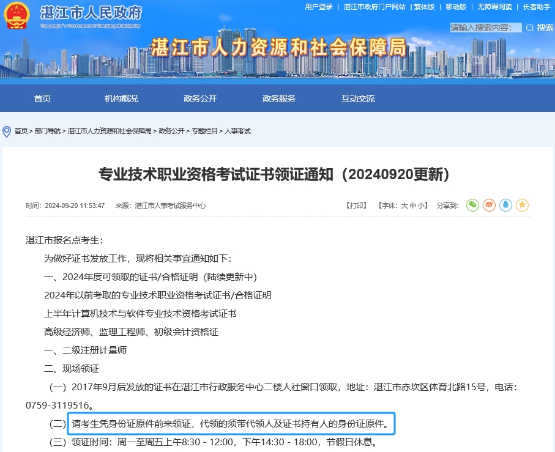Share the article to QQ
This screenshot has height=452, width=555.
[505, 206]
